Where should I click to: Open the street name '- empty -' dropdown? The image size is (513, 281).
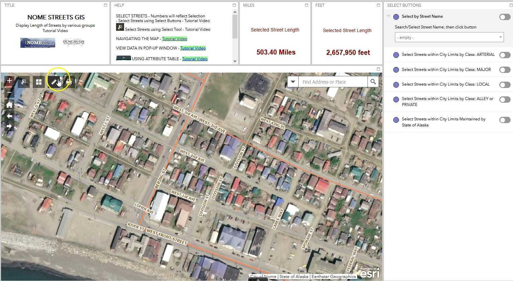point(449,37)
